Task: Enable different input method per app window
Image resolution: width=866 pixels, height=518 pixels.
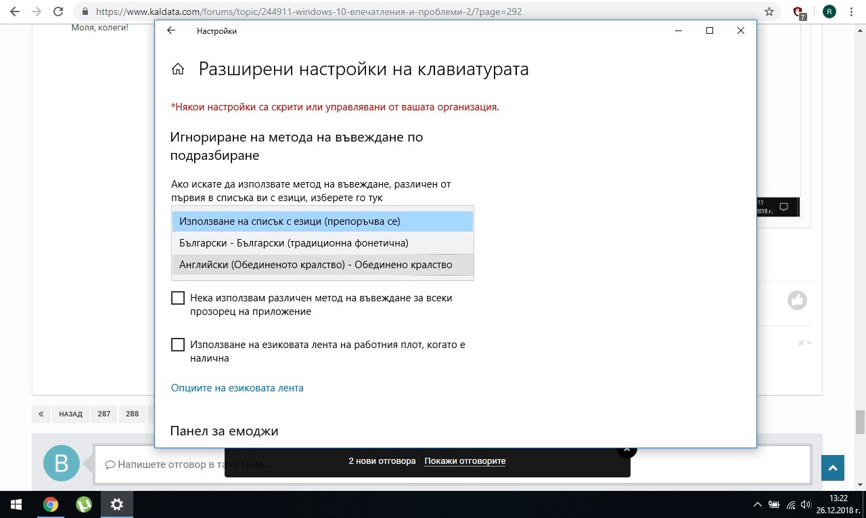Action: [x=178, y=298]
